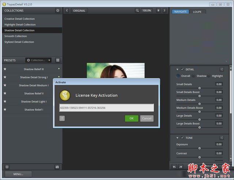Open the MENU... button

pos(18,174)
